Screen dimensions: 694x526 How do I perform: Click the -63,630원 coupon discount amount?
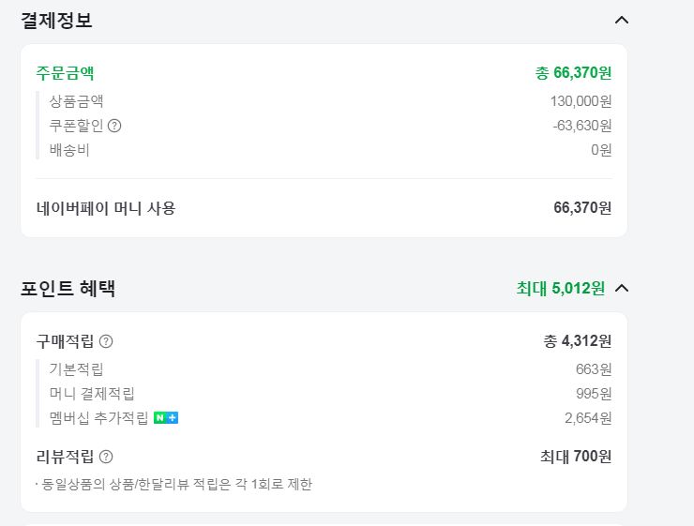click(581, 126)
